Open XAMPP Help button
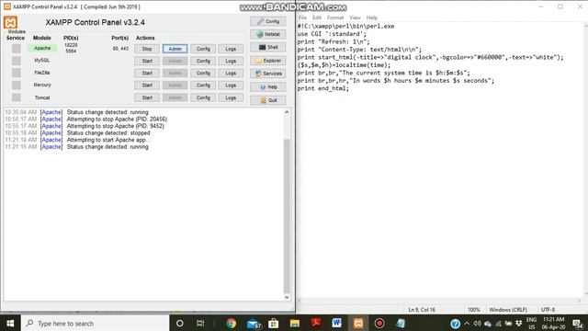 click(x=267, y=87)
